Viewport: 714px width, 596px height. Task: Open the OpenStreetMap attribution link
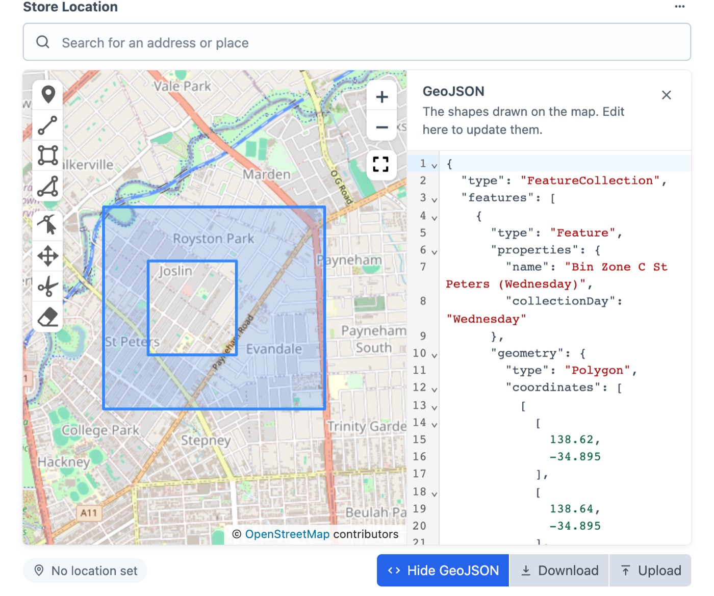(x=287, y=534)
